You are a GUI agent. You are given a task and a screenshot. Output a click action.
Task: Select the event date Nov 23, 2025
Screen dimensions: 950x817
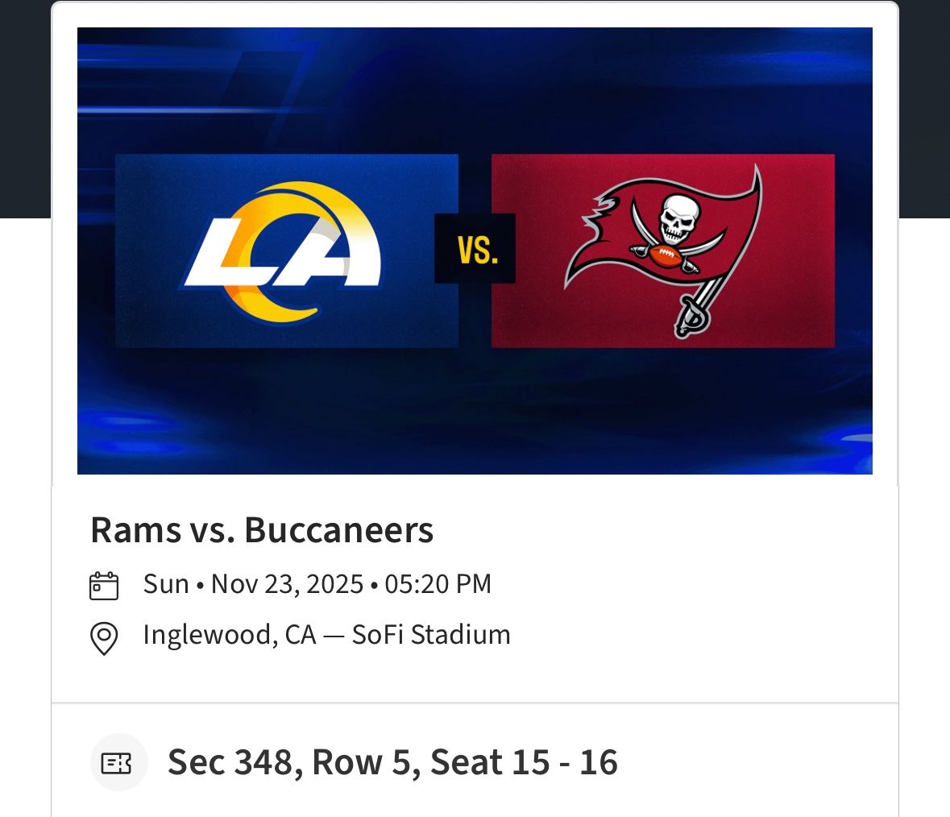pos(287,583)
